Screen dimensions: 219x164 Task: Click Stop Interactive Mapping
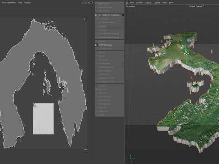coord(109,37)
